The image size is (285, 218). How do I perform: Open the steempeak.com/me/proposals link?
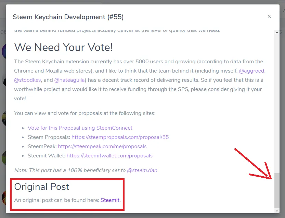pyautogui.click(x=102, y=146)
